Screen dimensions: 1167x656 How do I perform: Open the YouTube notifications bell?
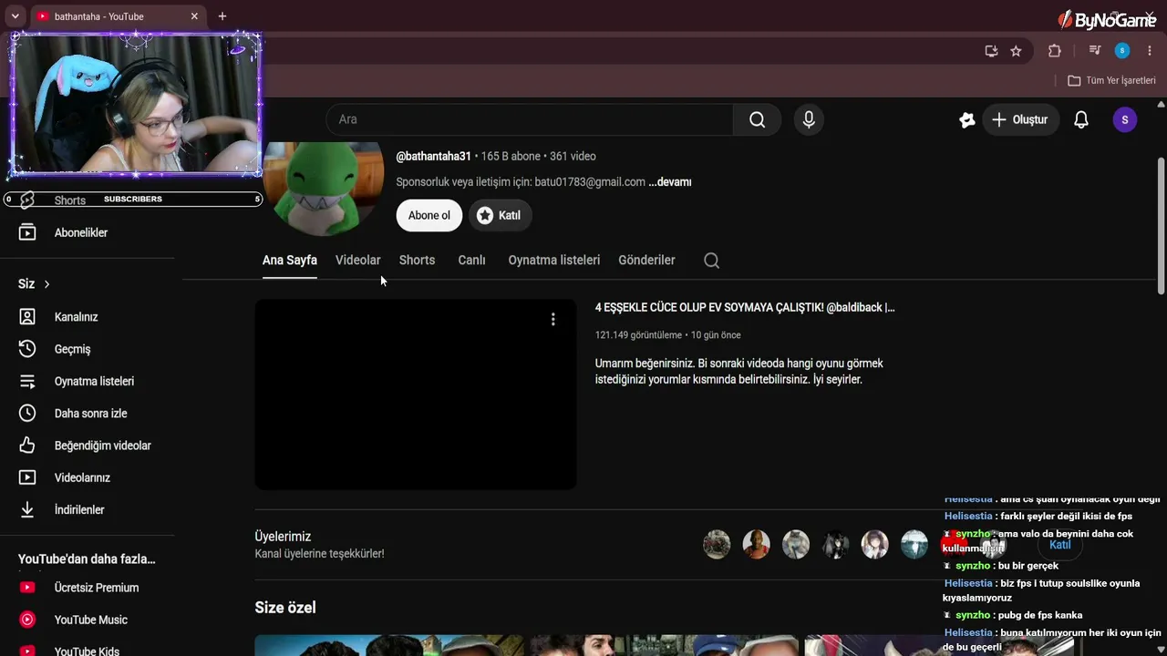click(1081, 119)
